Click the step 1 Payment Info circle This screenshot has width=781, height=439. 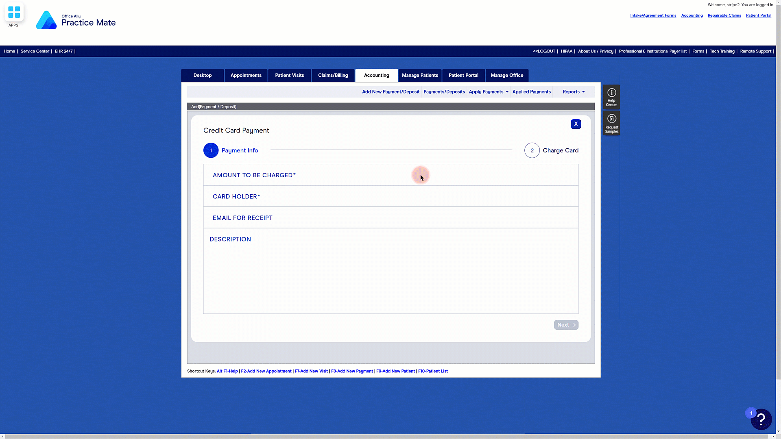211,150
